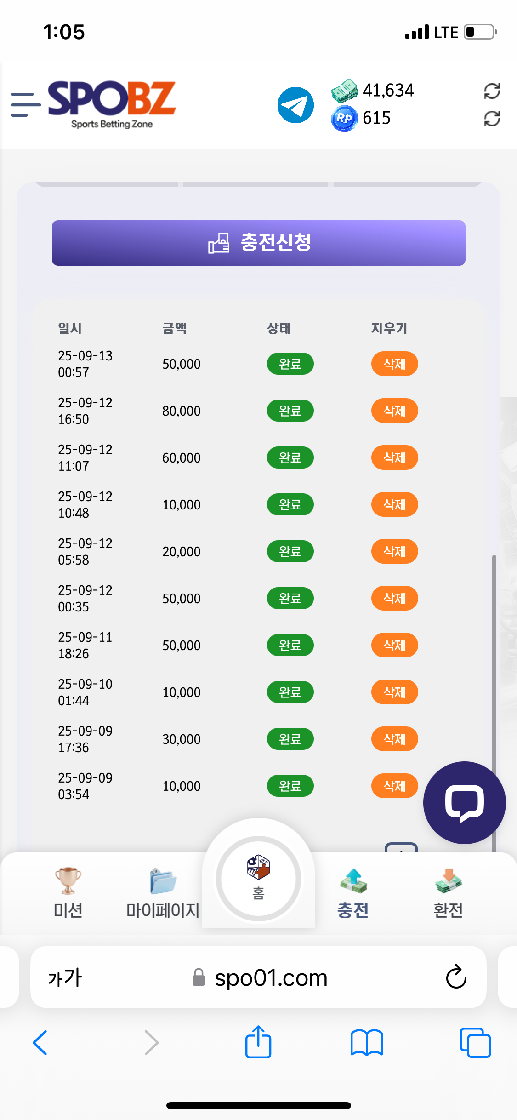This screenshot has height=1120, width=517.
Task: Tap the cash money icon
Action: pos(344,91)
